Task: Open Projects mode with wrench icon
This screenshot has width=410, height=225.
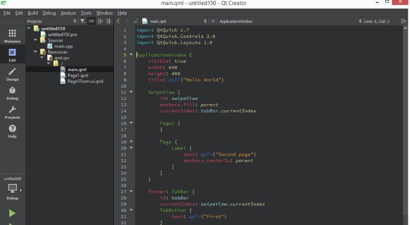Action: [x=12, y=112]
